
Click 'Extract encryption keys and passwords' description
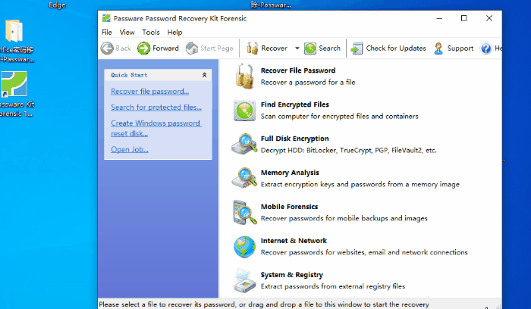[x=360, y=184]
